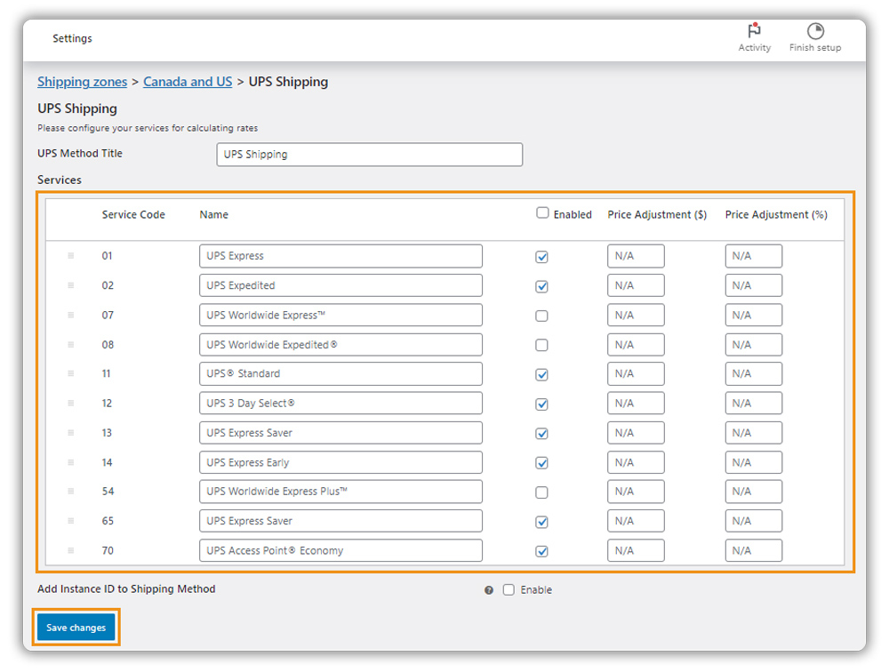
Task: Click the Price Adjustment ($) column header
Action: (657, 214)
